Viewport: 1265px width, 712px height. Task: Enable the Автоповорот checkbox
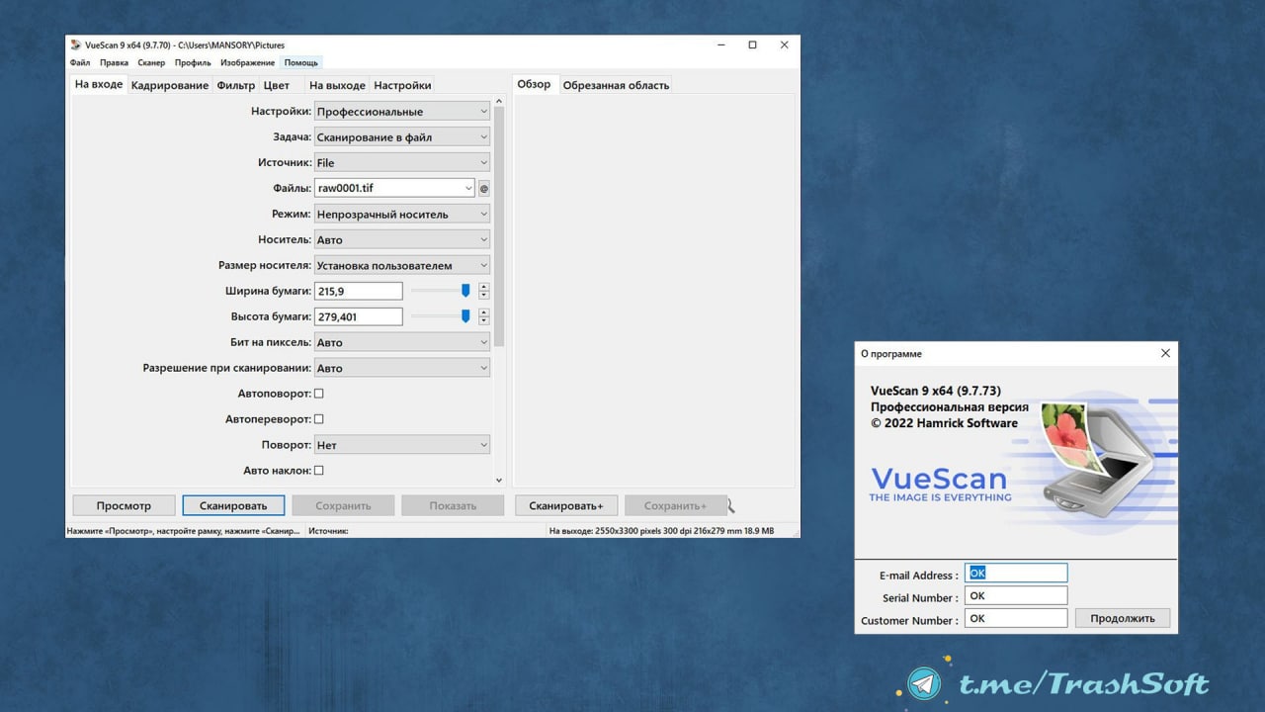pos(319,394)
